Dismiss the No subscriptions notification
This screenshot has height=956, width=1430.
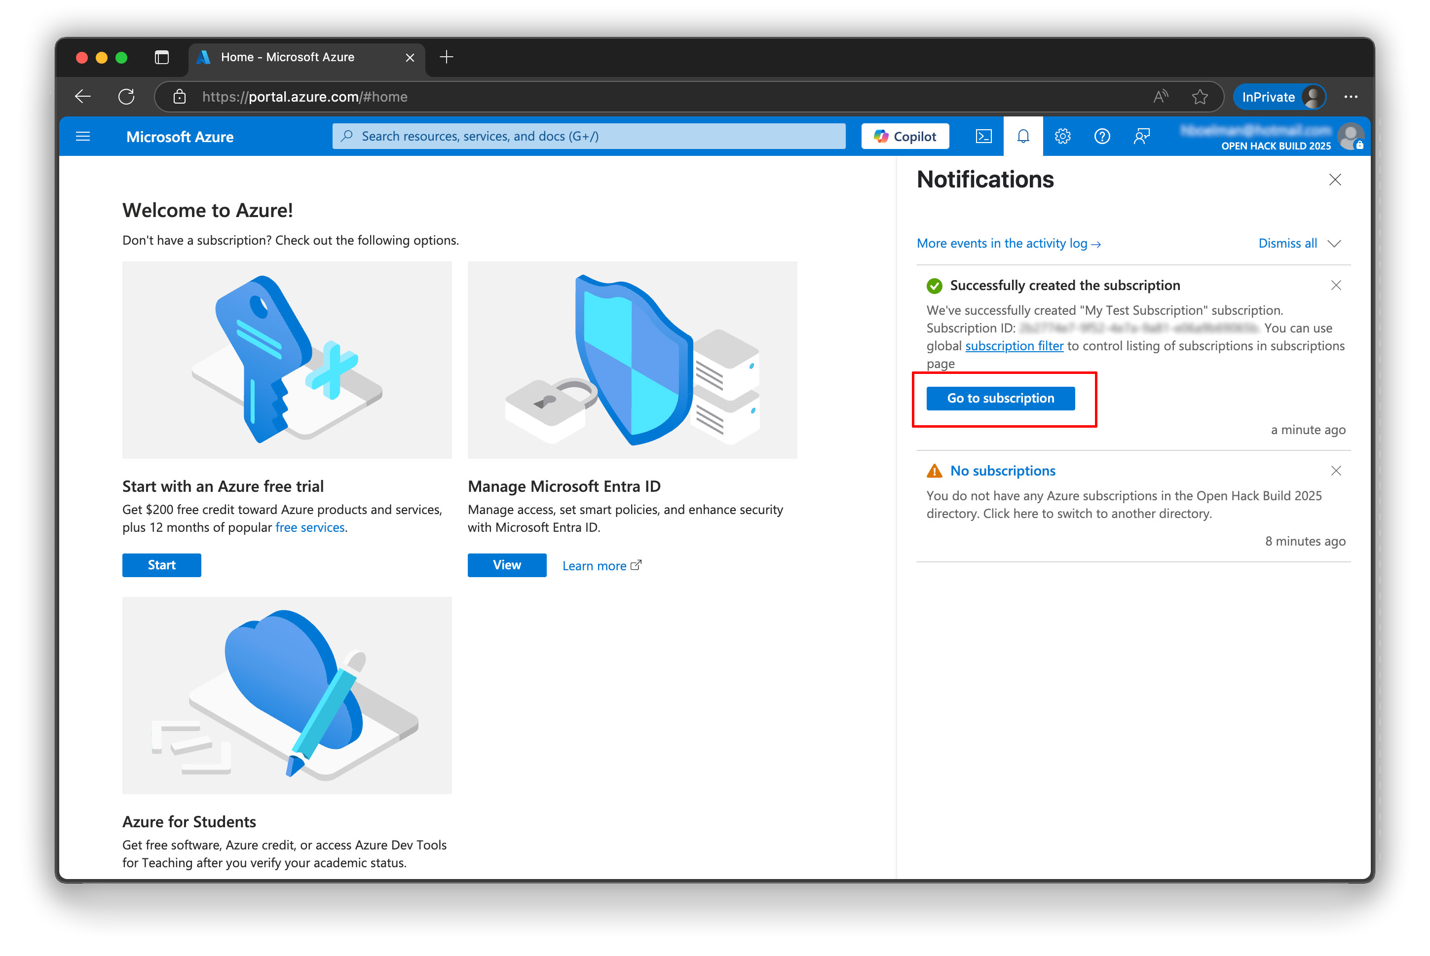(1335, 471)
